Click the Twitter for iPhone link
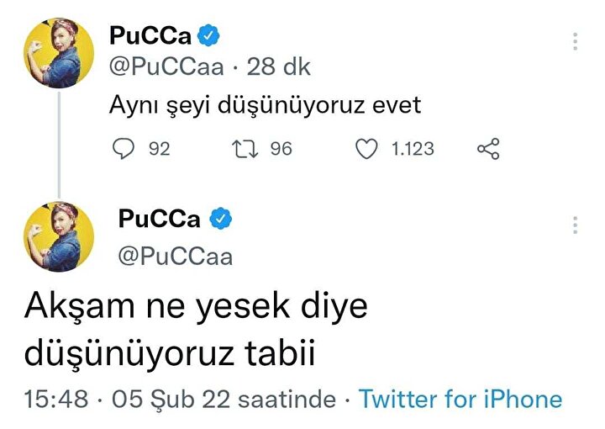This screenshot has height=429, width=605. pyautogui.click(x=460, y=399)
